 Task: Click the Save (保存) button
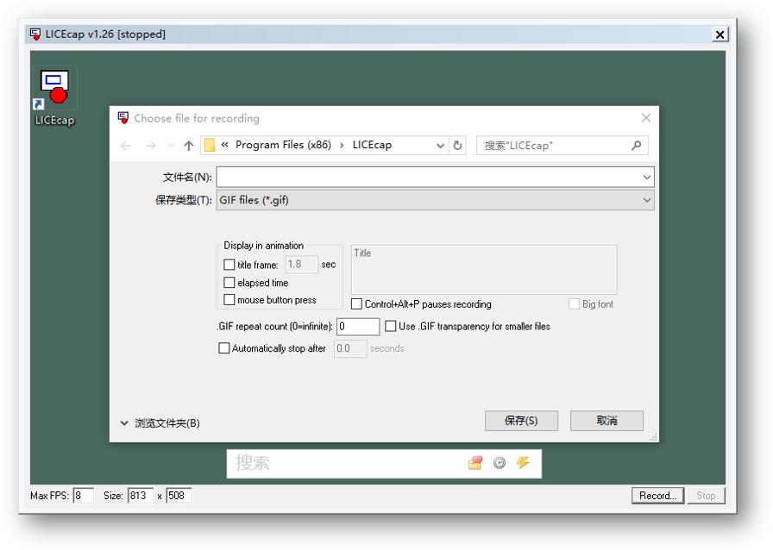(521, 421)
